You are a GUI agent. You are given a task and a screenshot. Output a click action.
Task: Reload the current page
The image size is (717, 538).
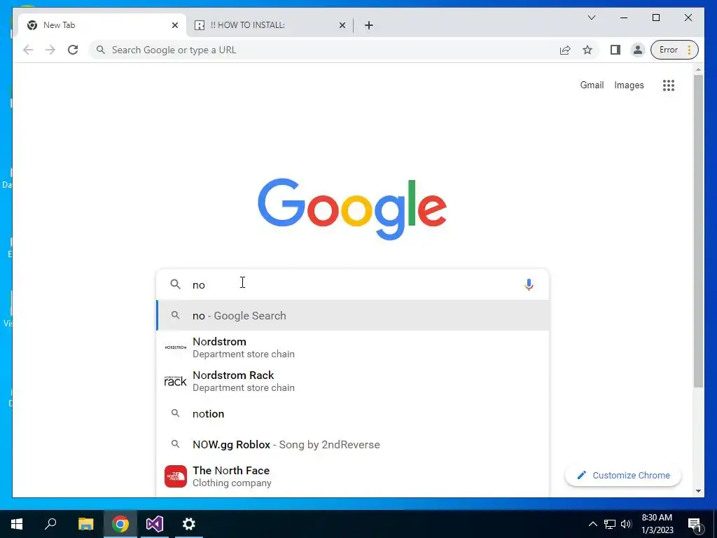point(73,50)
